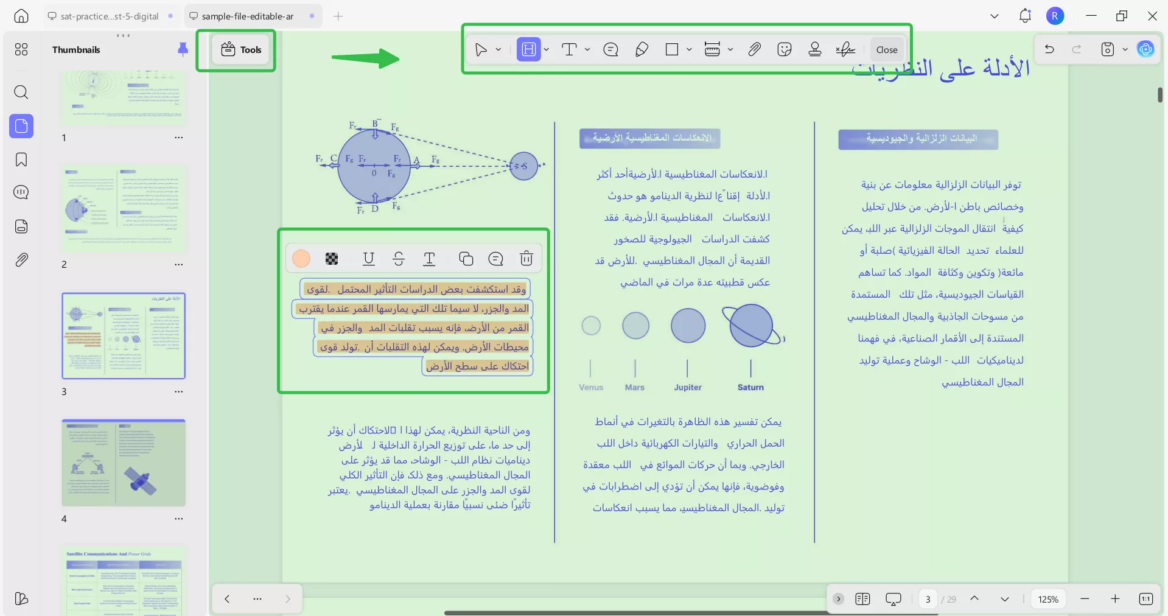Select the Pencil drawing tool

[x=642, y=49]
